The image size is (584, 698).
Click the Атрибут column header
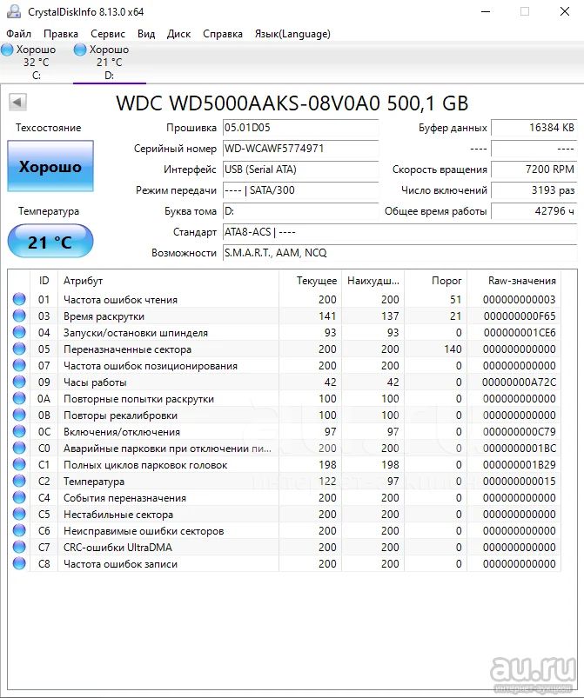168,281
